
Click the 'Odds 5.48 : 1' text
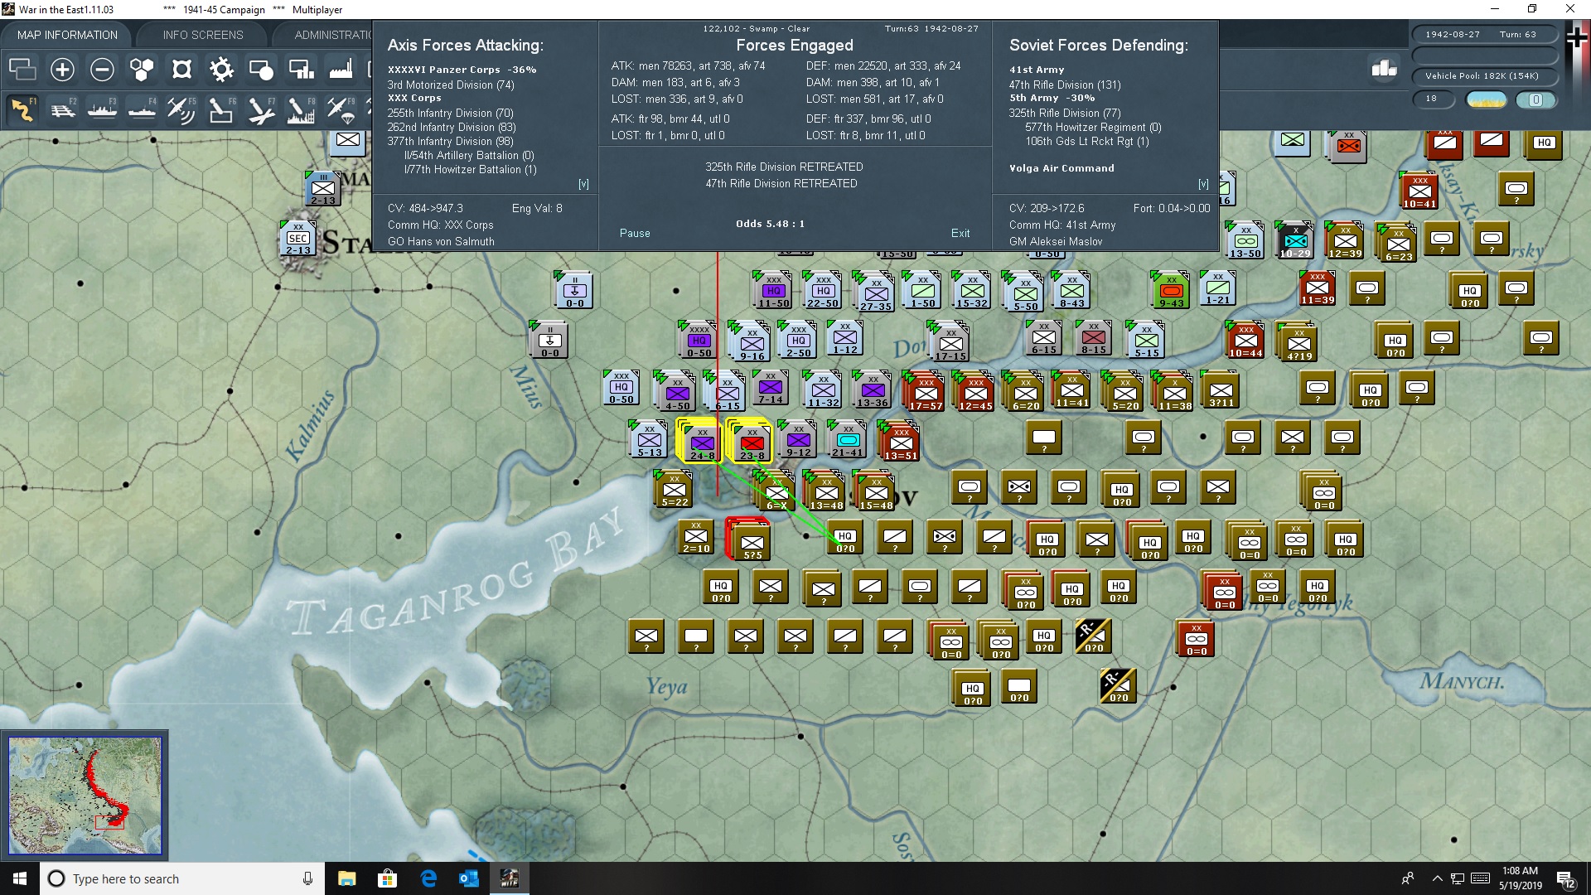coord(770,224)
